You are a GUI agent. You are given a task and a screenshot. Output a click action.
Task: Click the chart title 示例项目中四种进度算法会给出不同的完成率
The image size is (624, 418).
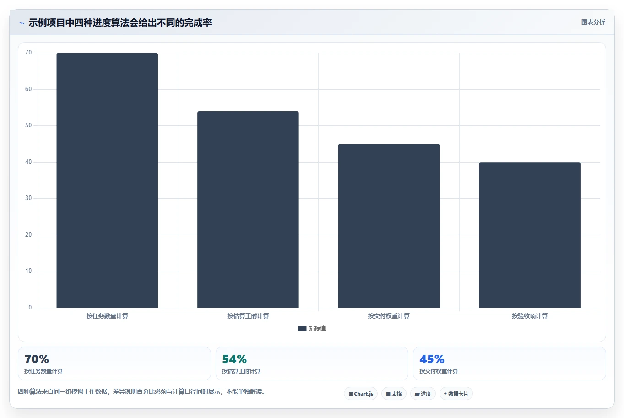[x=120, y=23]
